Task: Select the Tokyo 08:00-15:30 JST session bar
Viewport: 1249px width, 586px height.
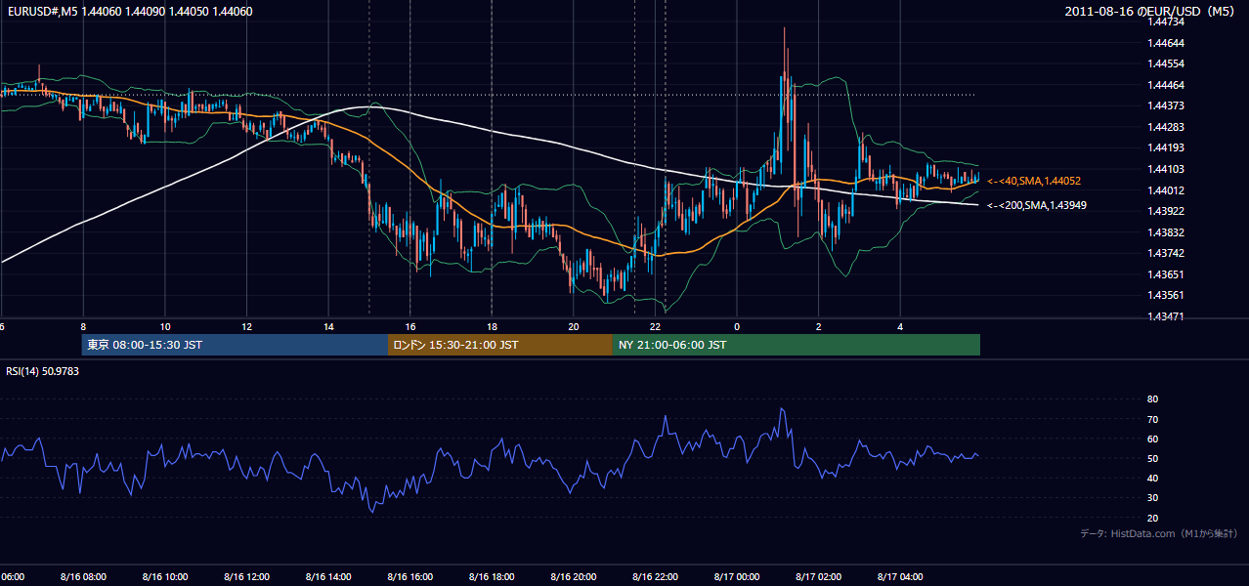Action: [236, 345]
